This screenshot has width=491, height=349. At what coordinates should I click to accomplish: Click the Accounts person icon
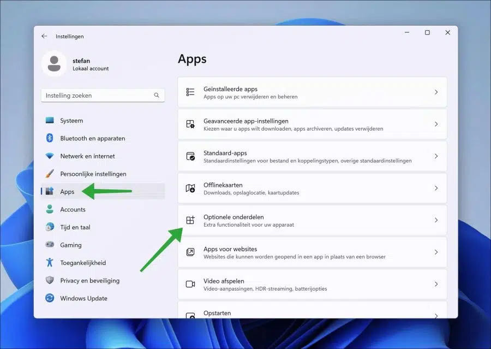[x=50, y=209]
